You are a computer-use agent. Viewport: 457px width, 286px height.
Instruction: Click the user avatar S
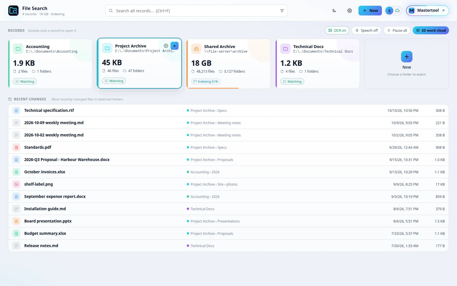(x=389, y=11)
